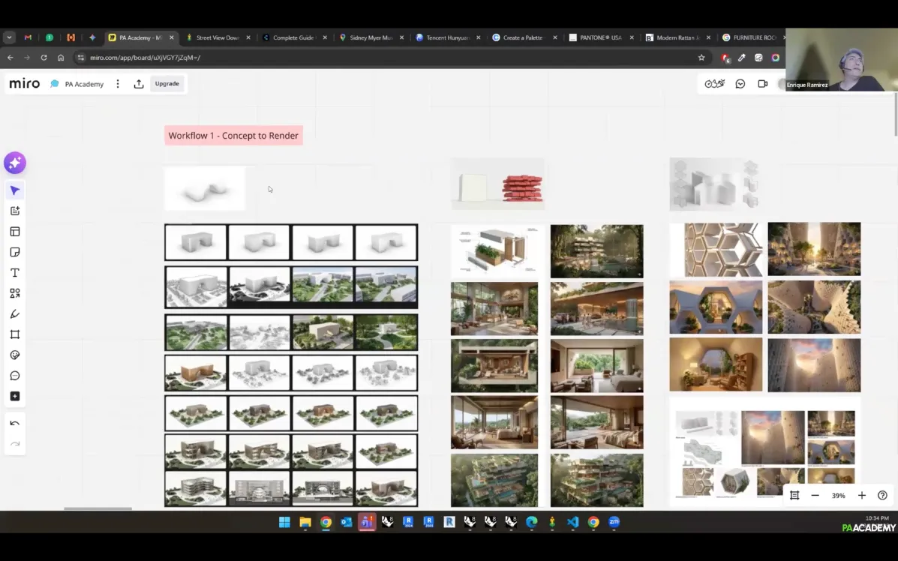Bookmark this page with the star icon
898x561 pixels.
(x=701, y=58)
